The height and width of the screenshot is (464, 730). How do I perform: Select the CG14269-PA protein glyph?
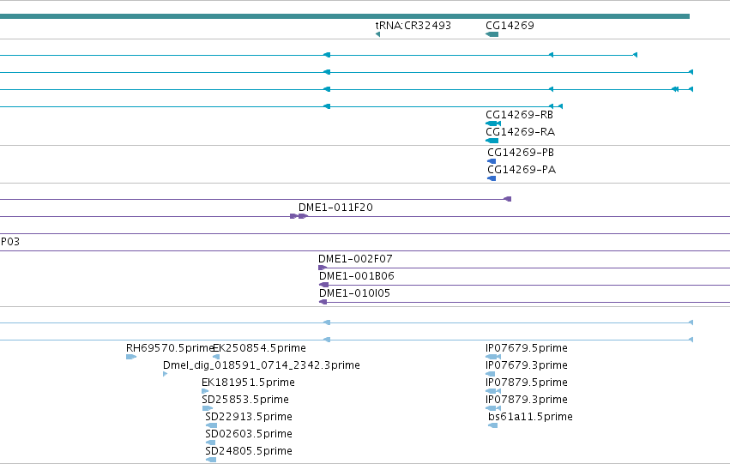492,178
